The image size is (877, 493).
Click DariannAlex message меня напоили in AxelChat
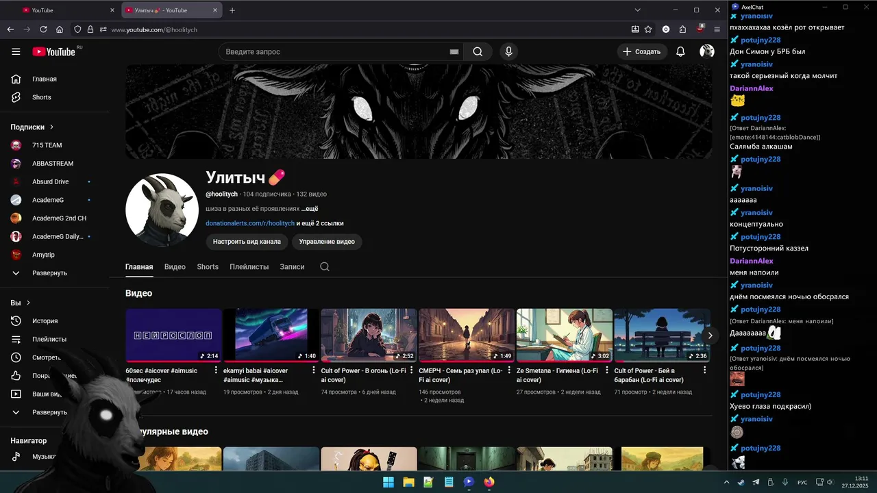point(754,273)
